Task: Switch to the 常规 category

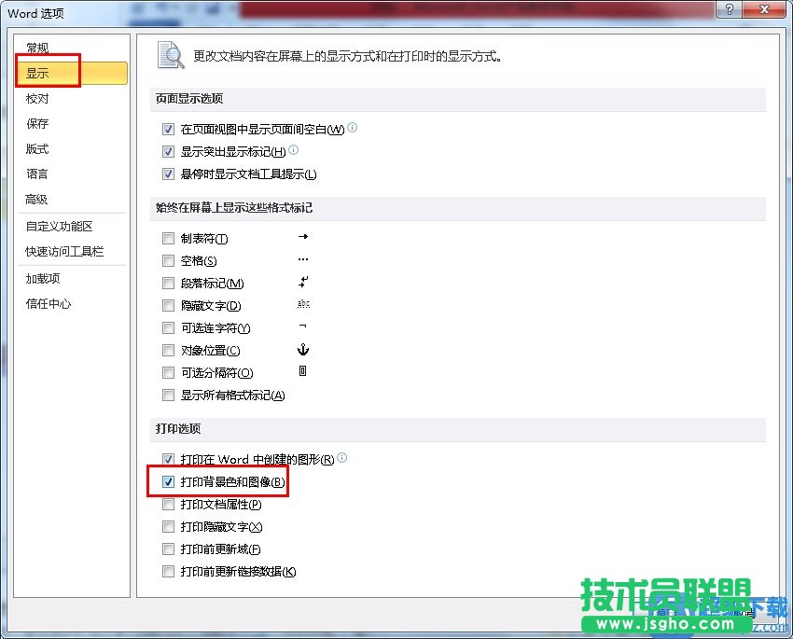Action: coord(37,49)
